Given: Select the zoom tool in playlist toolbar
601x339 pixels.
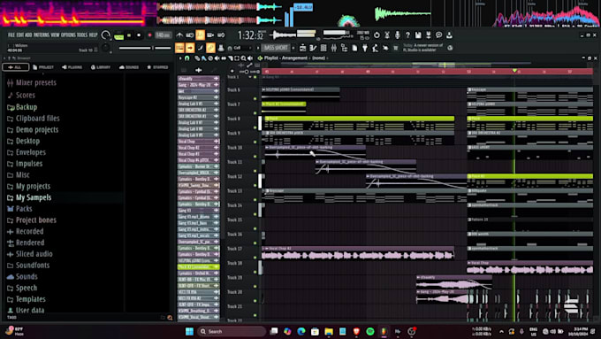Looking at the screenshot, I should [243, 58].
